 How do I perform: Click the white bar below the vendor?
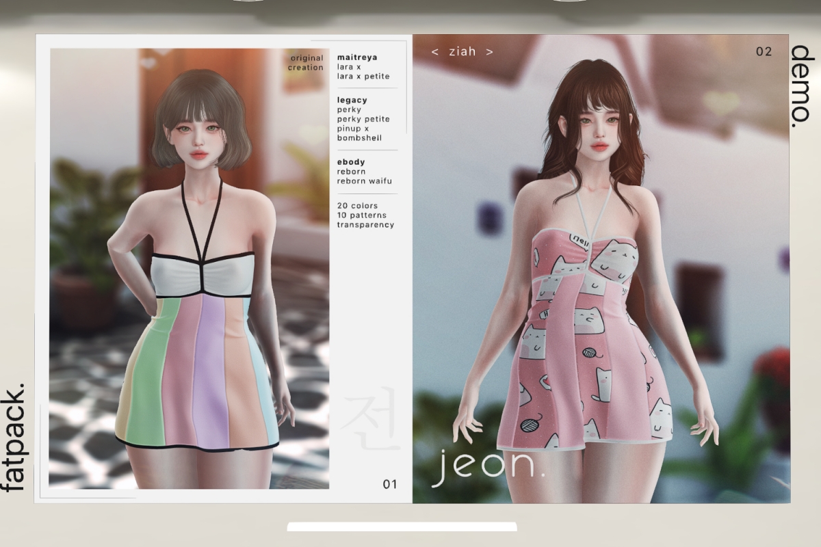tap(402, 527)
